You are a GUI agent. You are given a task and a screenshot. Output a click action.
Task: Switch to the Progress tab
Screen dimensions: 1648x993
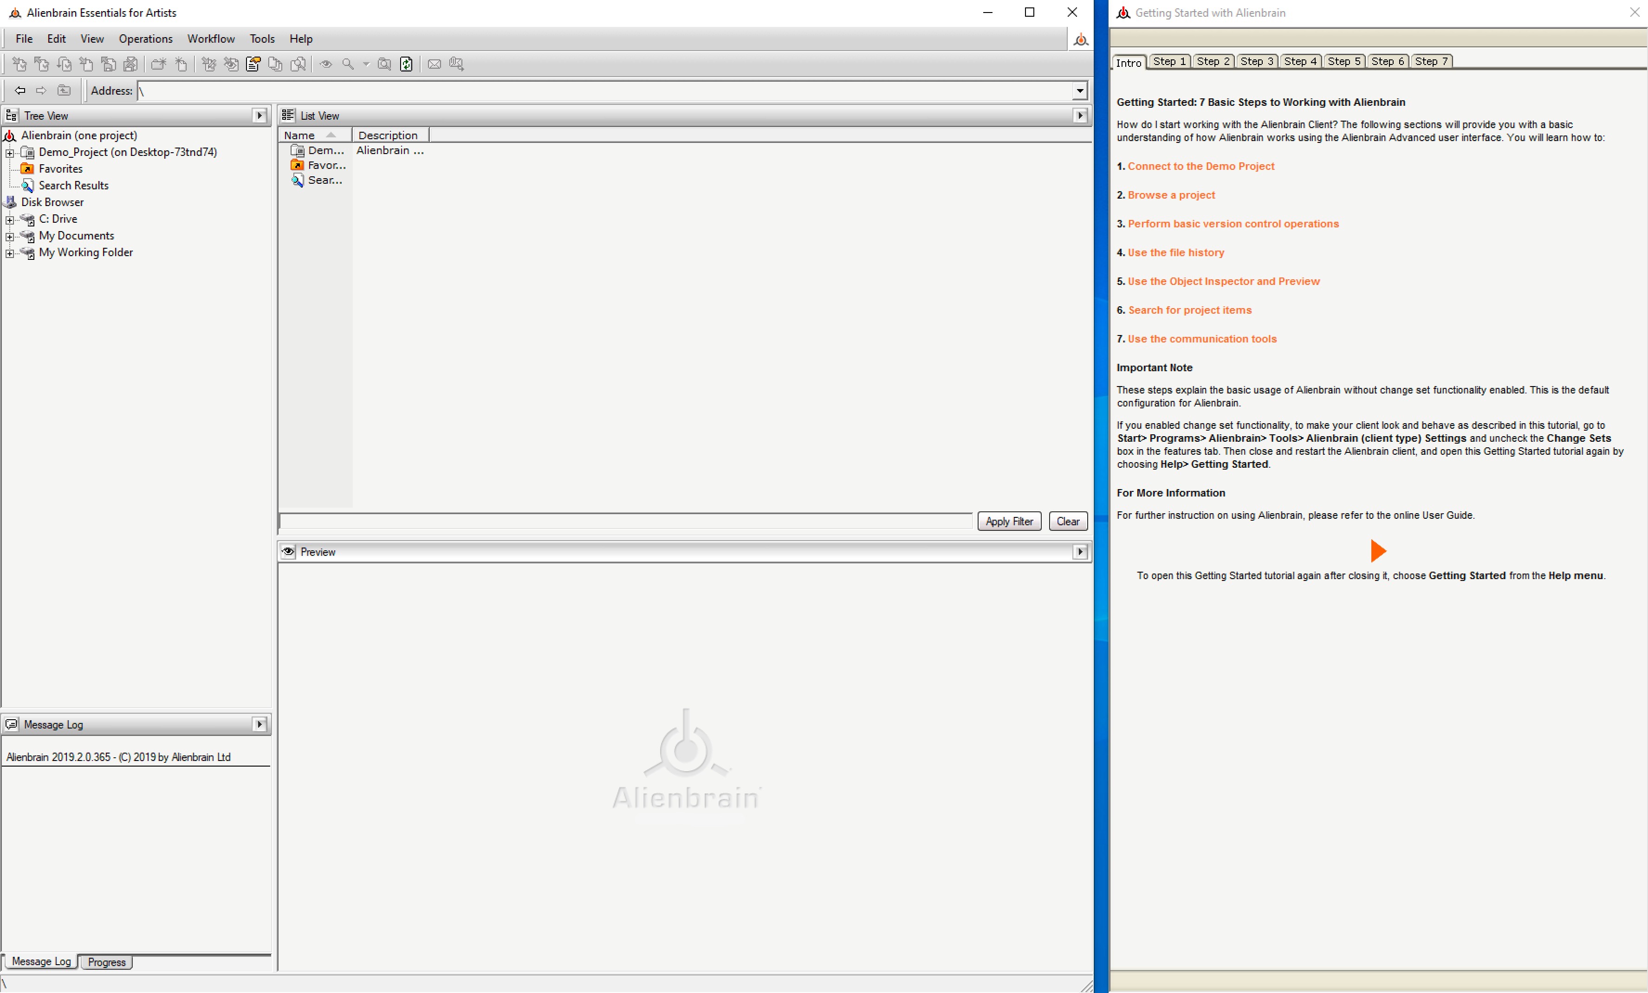(x=106, y=961)
